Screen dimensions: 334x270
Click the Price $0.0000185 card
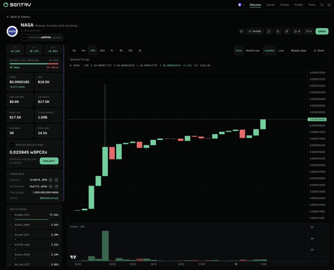tap(20, 82)
